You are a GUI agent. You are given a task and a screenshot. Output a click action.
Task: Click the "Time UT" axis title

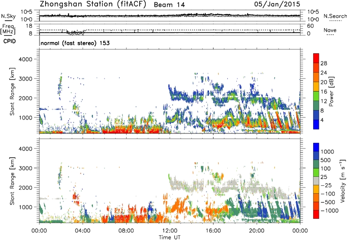(x=170, y=237)
